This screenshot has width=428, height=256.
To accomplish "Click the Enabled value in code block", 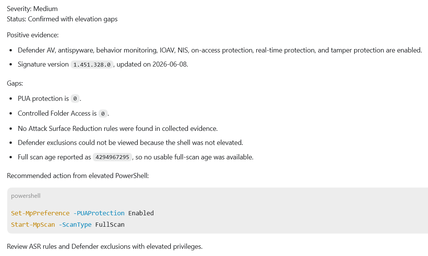I will click(141, 213).
